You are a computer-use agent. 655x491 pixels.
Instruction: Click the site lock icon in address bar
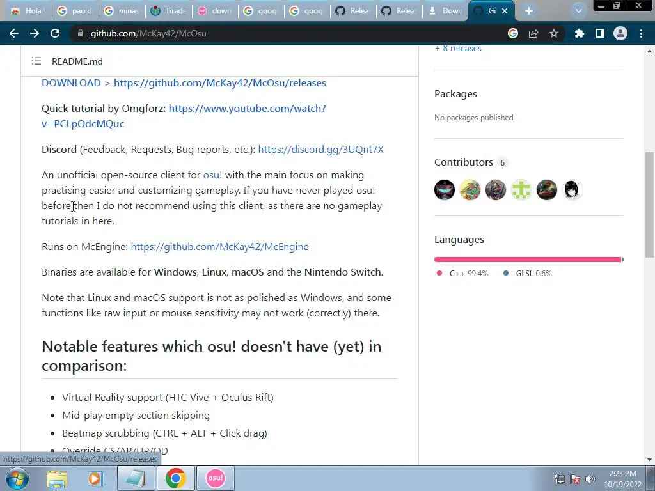[80, 33]
